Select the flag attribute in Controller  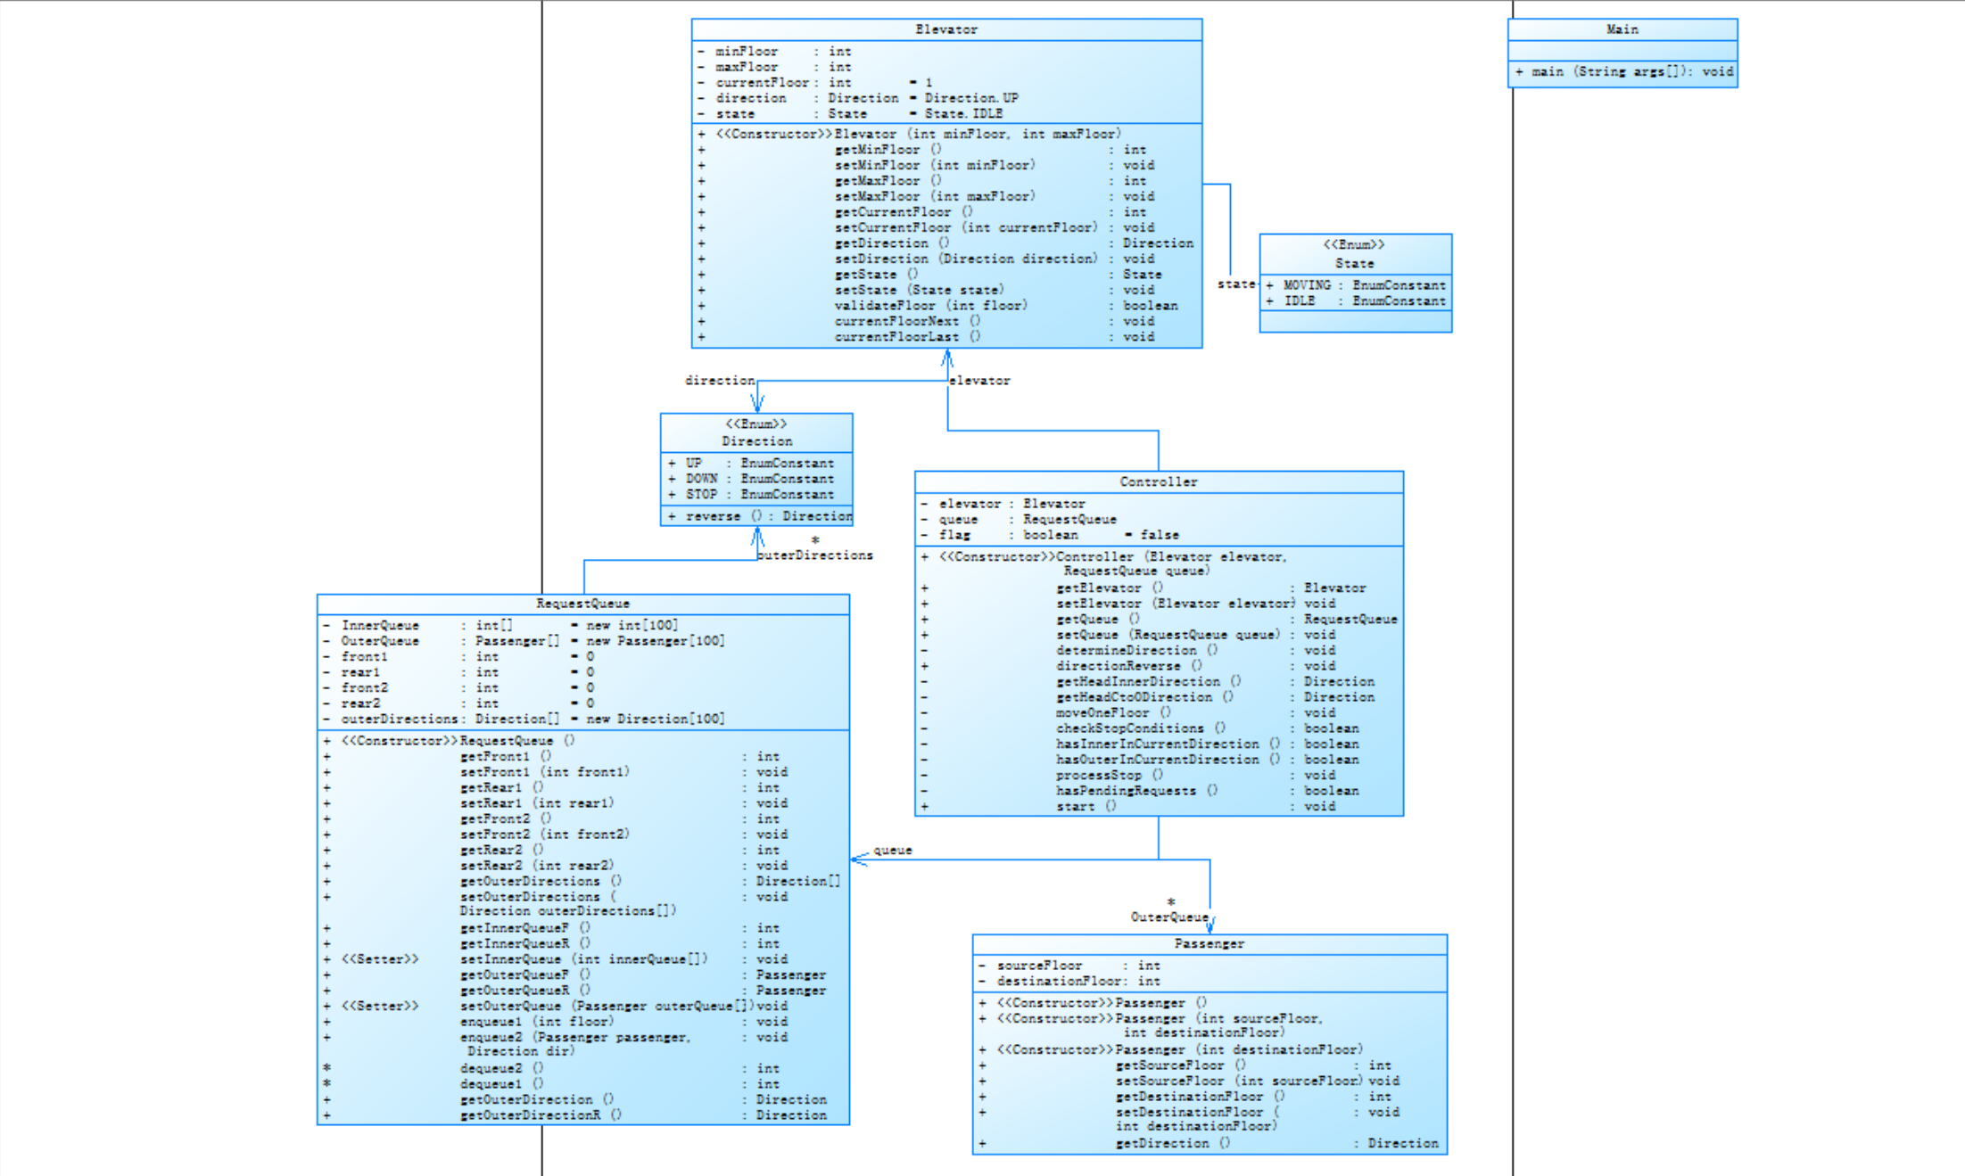click(x=954, y=535)
